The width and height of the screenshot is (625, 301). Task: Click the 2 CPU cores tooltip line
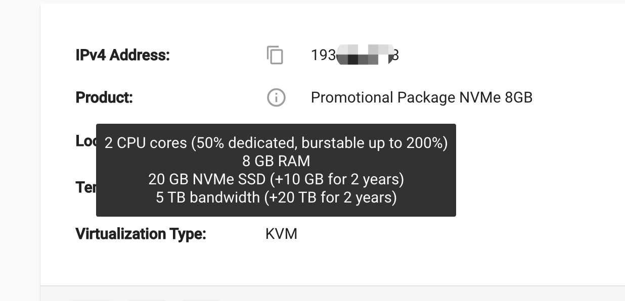coord(276,143)
